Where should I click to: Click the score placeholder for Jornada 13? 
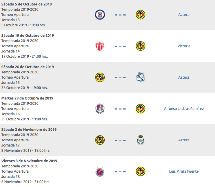coord(120,15)
